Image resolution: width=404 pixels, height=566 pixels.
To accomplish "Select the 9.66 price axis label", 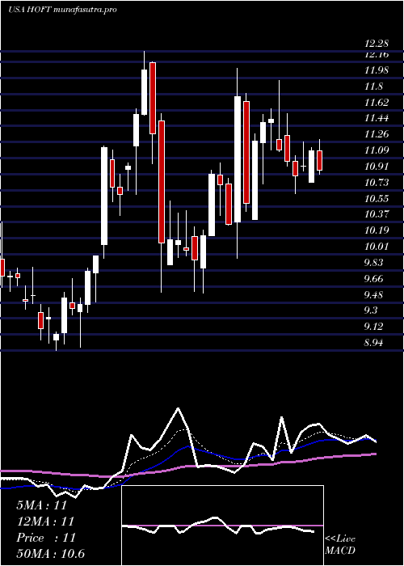I will pos(373,279).
